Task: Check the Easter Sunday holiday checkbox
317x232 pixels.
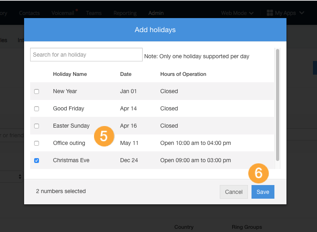Action: (x=37, y=126)
